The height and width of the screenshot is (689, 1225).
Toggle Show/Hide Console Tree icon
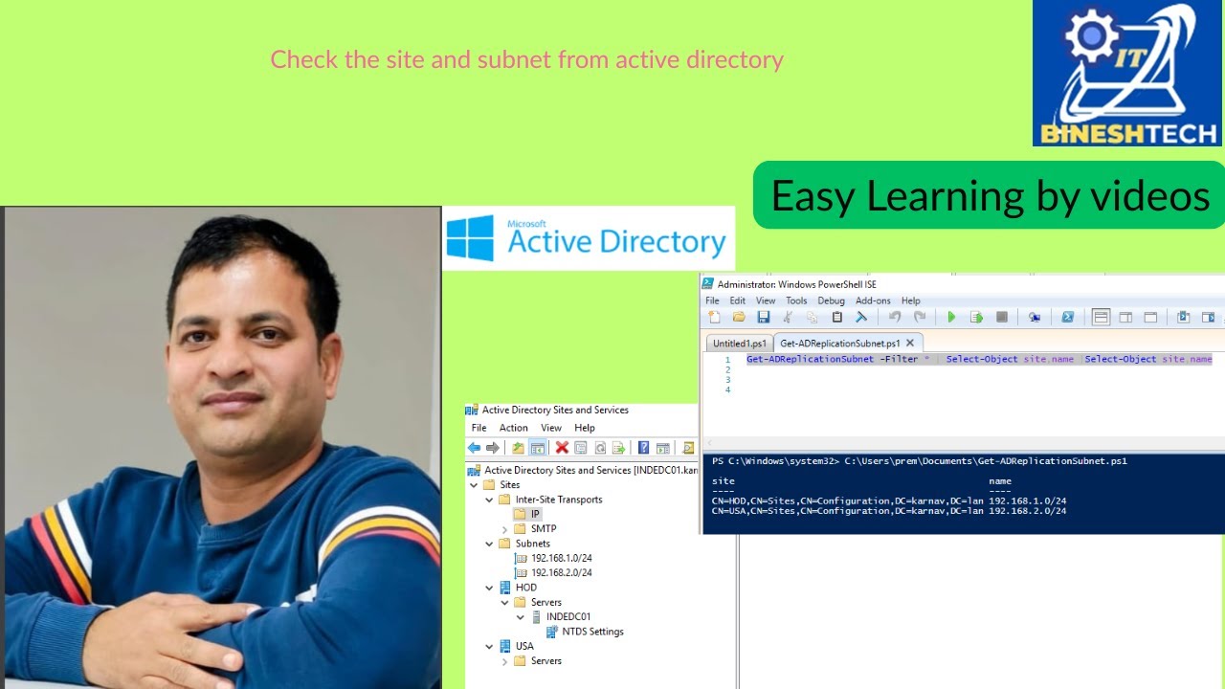tap(538, 447)
